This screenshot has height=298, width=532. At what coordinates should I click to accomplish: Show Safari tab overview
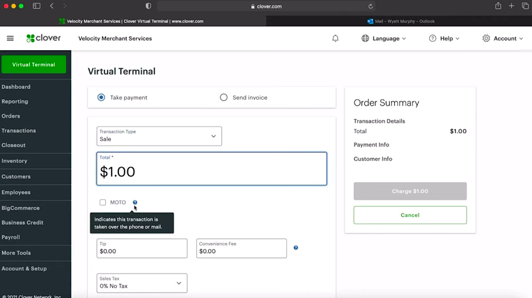(525, 6)
